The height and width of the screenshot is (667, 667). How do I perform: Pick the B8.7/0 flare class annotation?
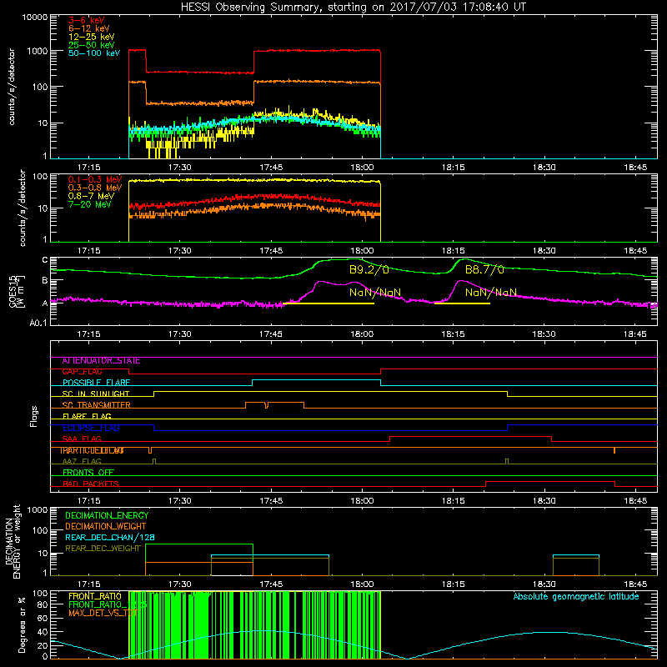click(x=484, y=269)
